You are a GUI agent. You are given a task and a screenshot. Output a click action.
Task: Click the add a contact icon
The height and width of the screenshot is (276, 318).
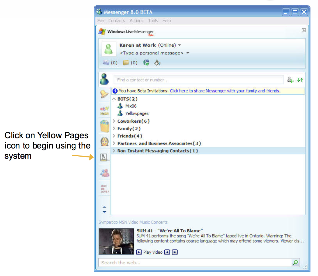291,80
